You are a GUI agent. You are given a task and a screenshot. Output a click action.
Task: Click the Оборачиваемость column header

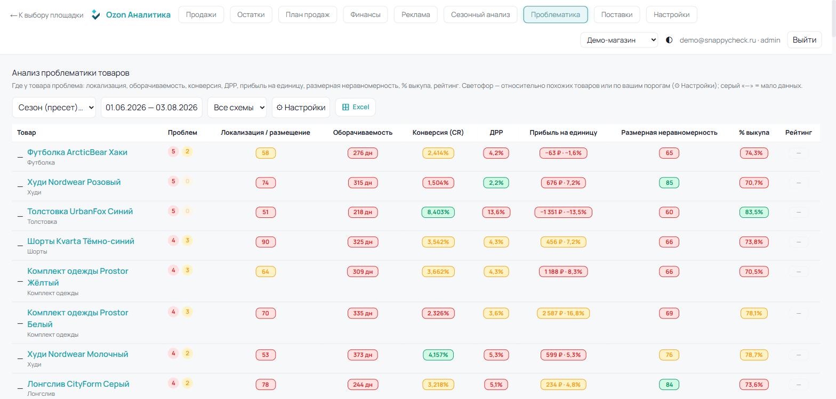(x=363, y=133)
